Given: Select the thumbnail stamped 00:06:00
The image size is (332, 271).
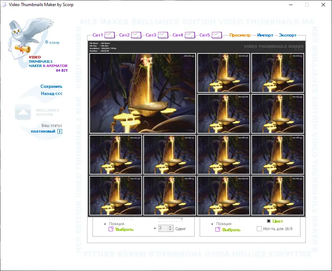Looking at the screenshot, I should point(224,154).
